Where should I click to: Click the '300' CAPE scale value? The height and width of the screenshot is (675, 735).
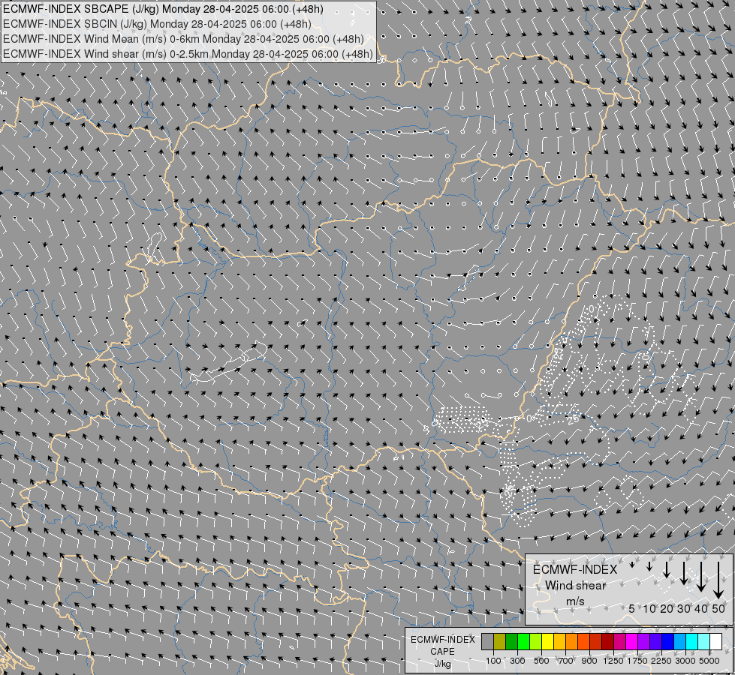coord(517,661)
